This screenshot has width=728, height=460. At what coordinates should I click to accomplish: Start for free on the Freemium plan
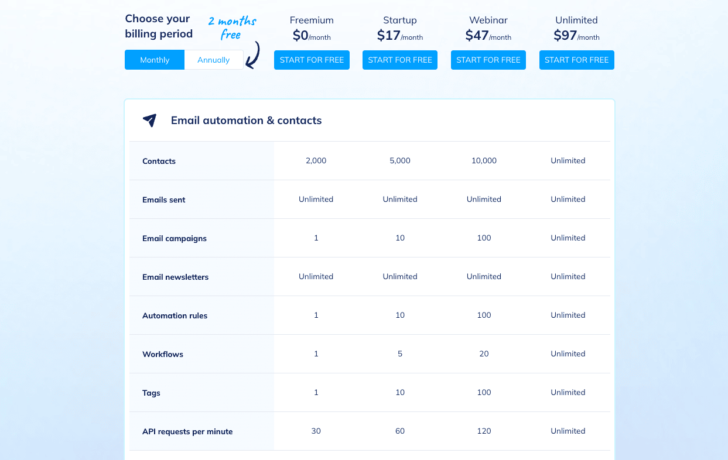point(312,60)
